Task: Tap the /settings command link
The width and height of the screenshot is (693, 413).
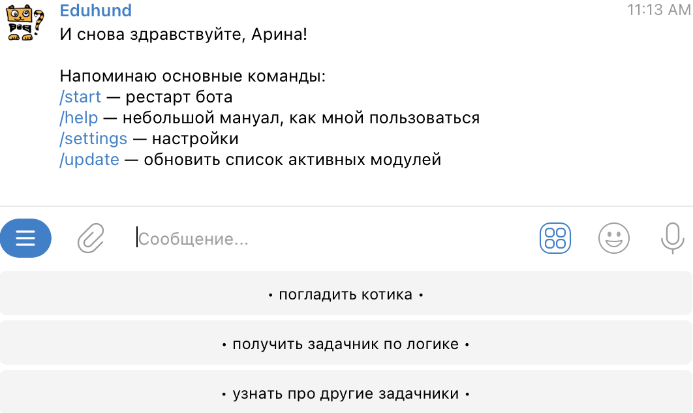Action: click(x=93, y=139)
